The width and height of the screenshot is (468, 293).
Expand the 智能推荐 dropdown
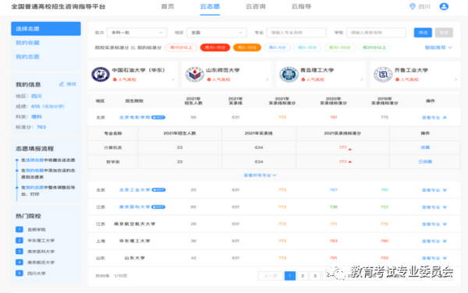(x=438, y=48)
